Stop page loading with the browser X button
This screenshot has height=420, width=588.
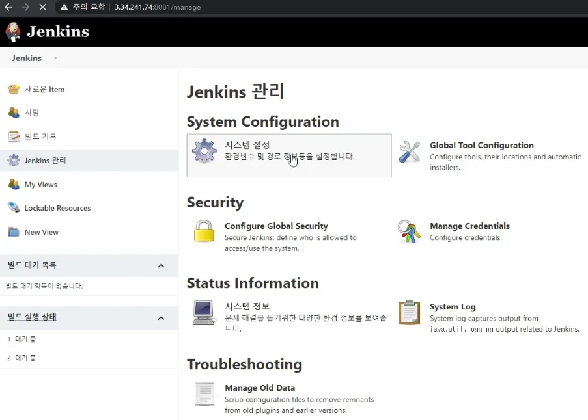point(42,7)
